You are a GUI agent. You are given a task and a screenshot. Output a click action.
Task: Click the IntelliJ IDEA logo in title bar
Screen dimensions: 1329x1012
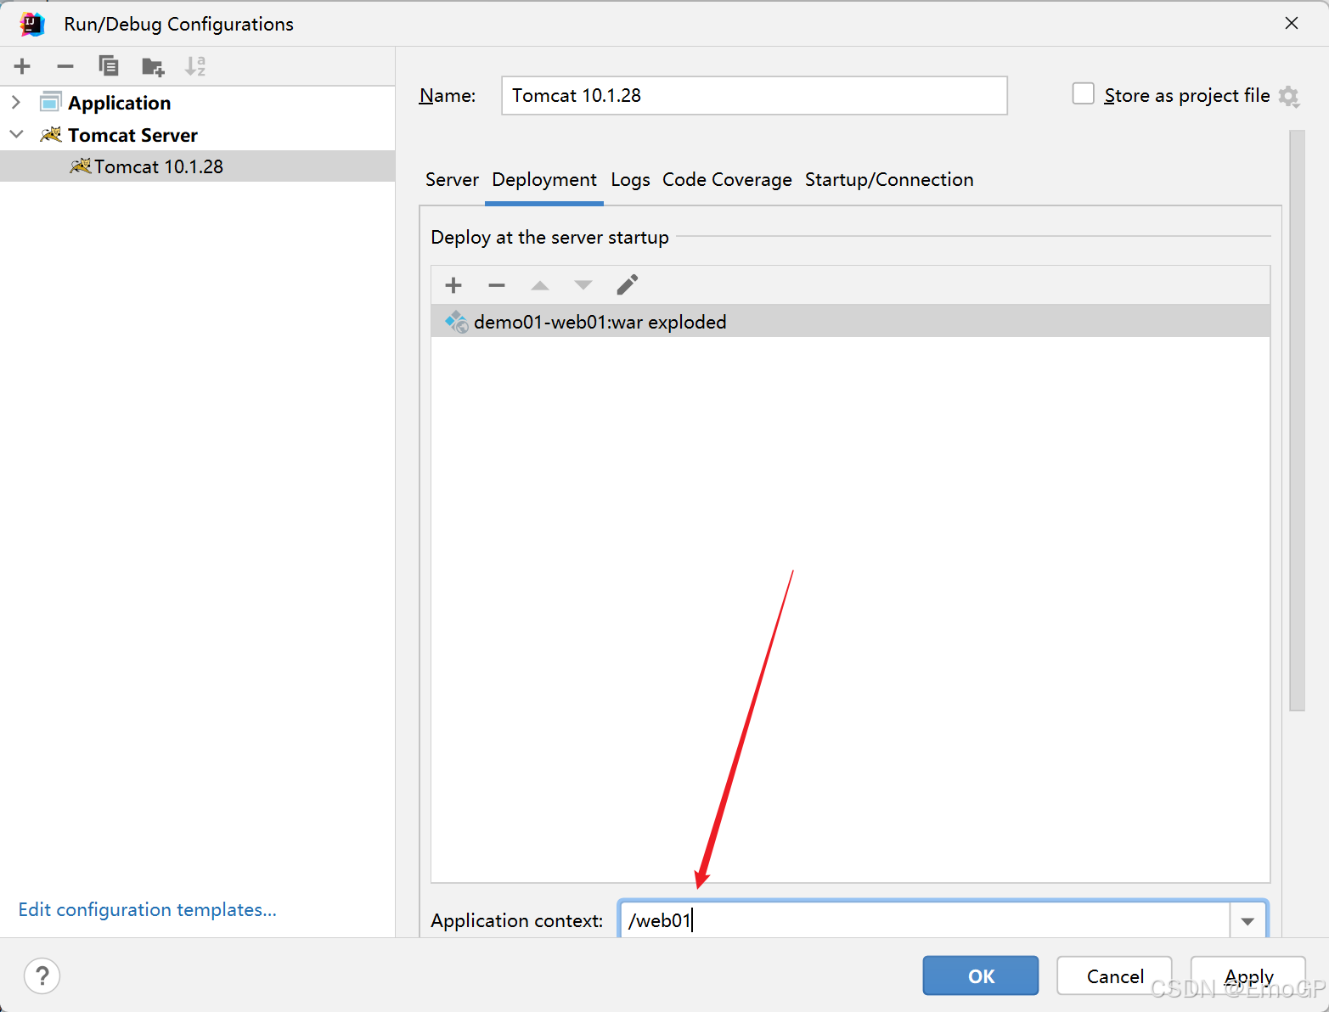coord(32,24)
